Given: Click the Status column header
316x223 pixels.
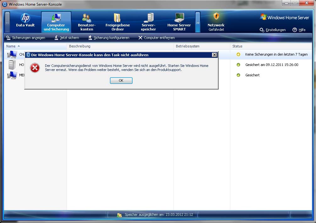Looking at the screenshot, I should pos(271,46).
